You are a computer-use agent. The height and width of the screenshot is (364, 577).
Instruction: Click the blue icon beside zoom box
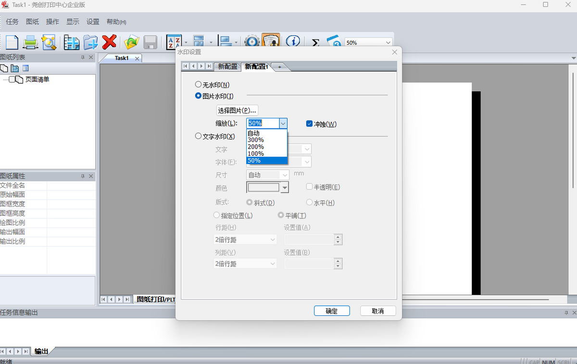point(334,42)
